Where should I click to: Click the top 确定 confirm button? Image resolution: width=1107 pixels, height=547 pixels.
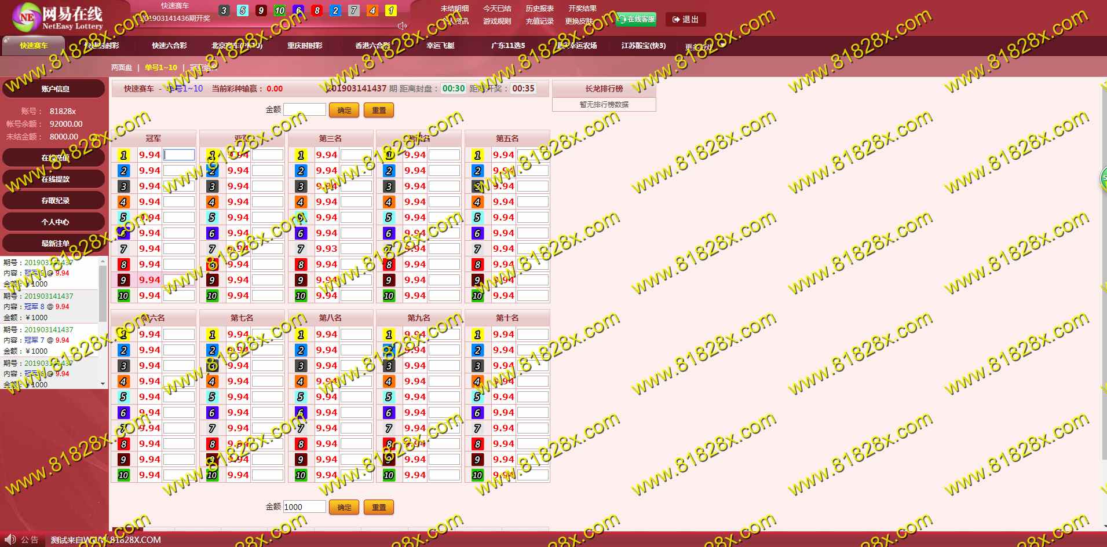coord(344,110)
